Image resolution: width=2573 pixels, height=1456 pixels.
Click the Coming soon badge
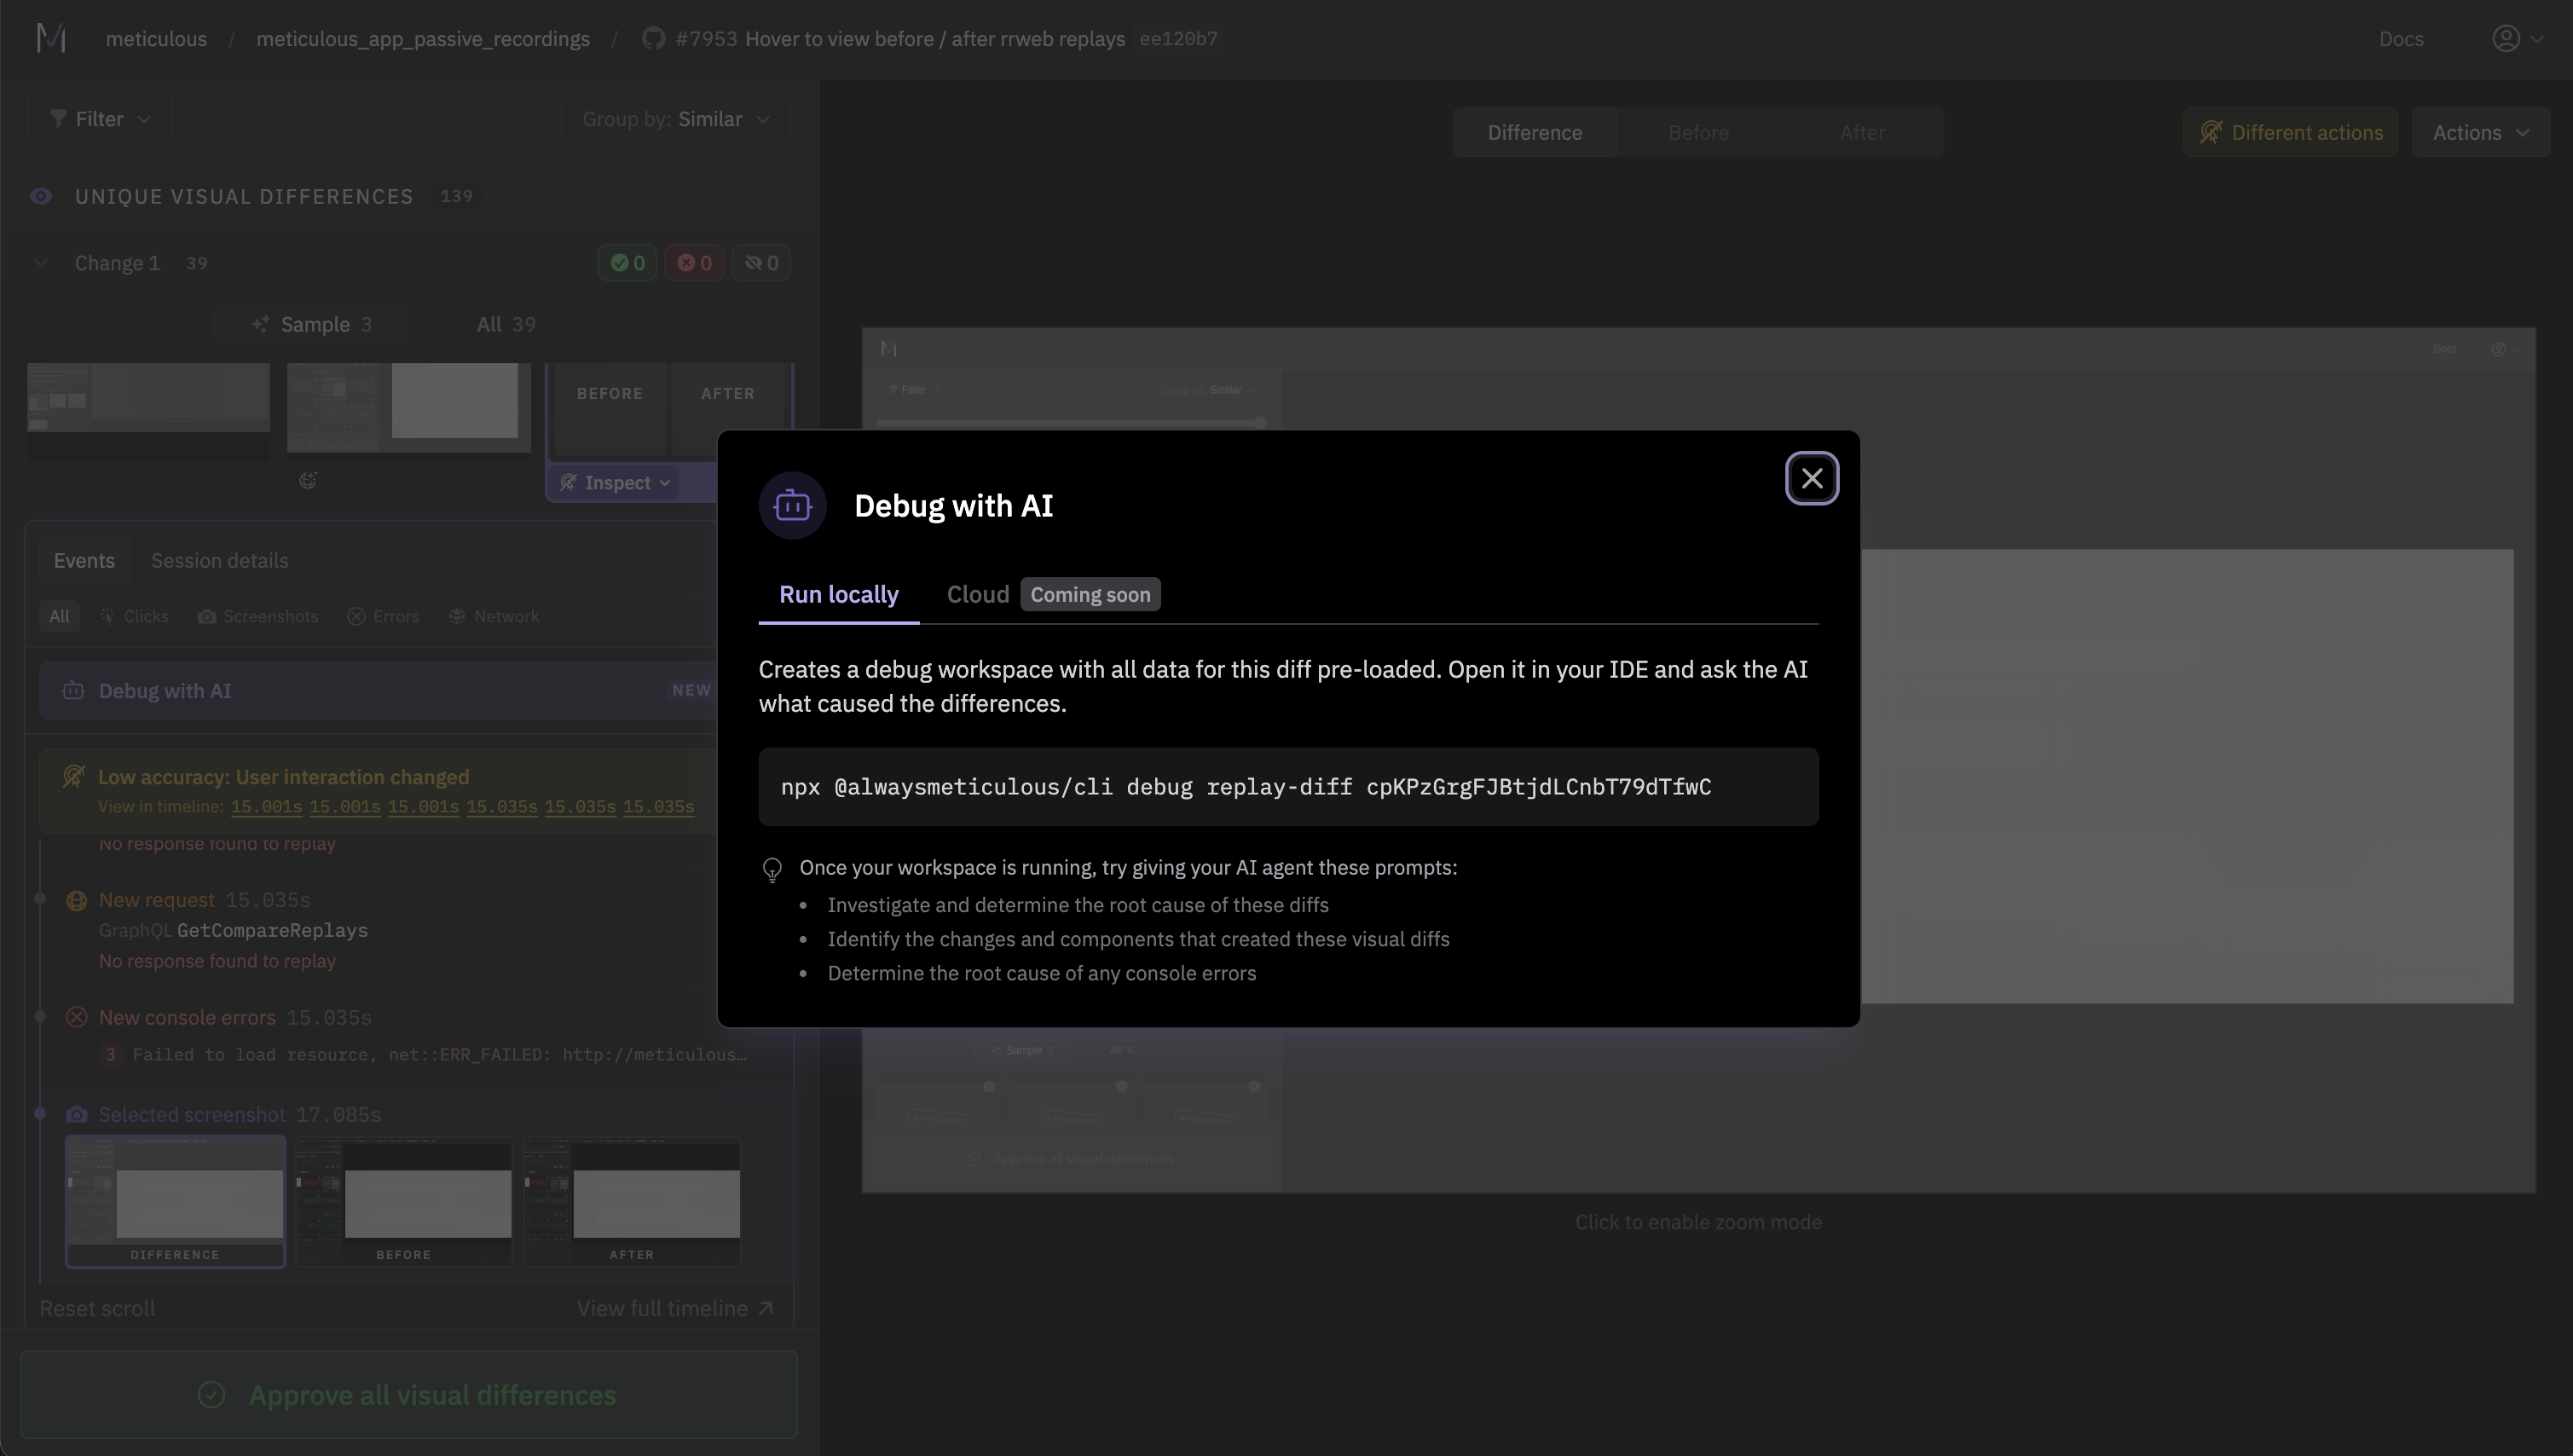point(1090,595)
